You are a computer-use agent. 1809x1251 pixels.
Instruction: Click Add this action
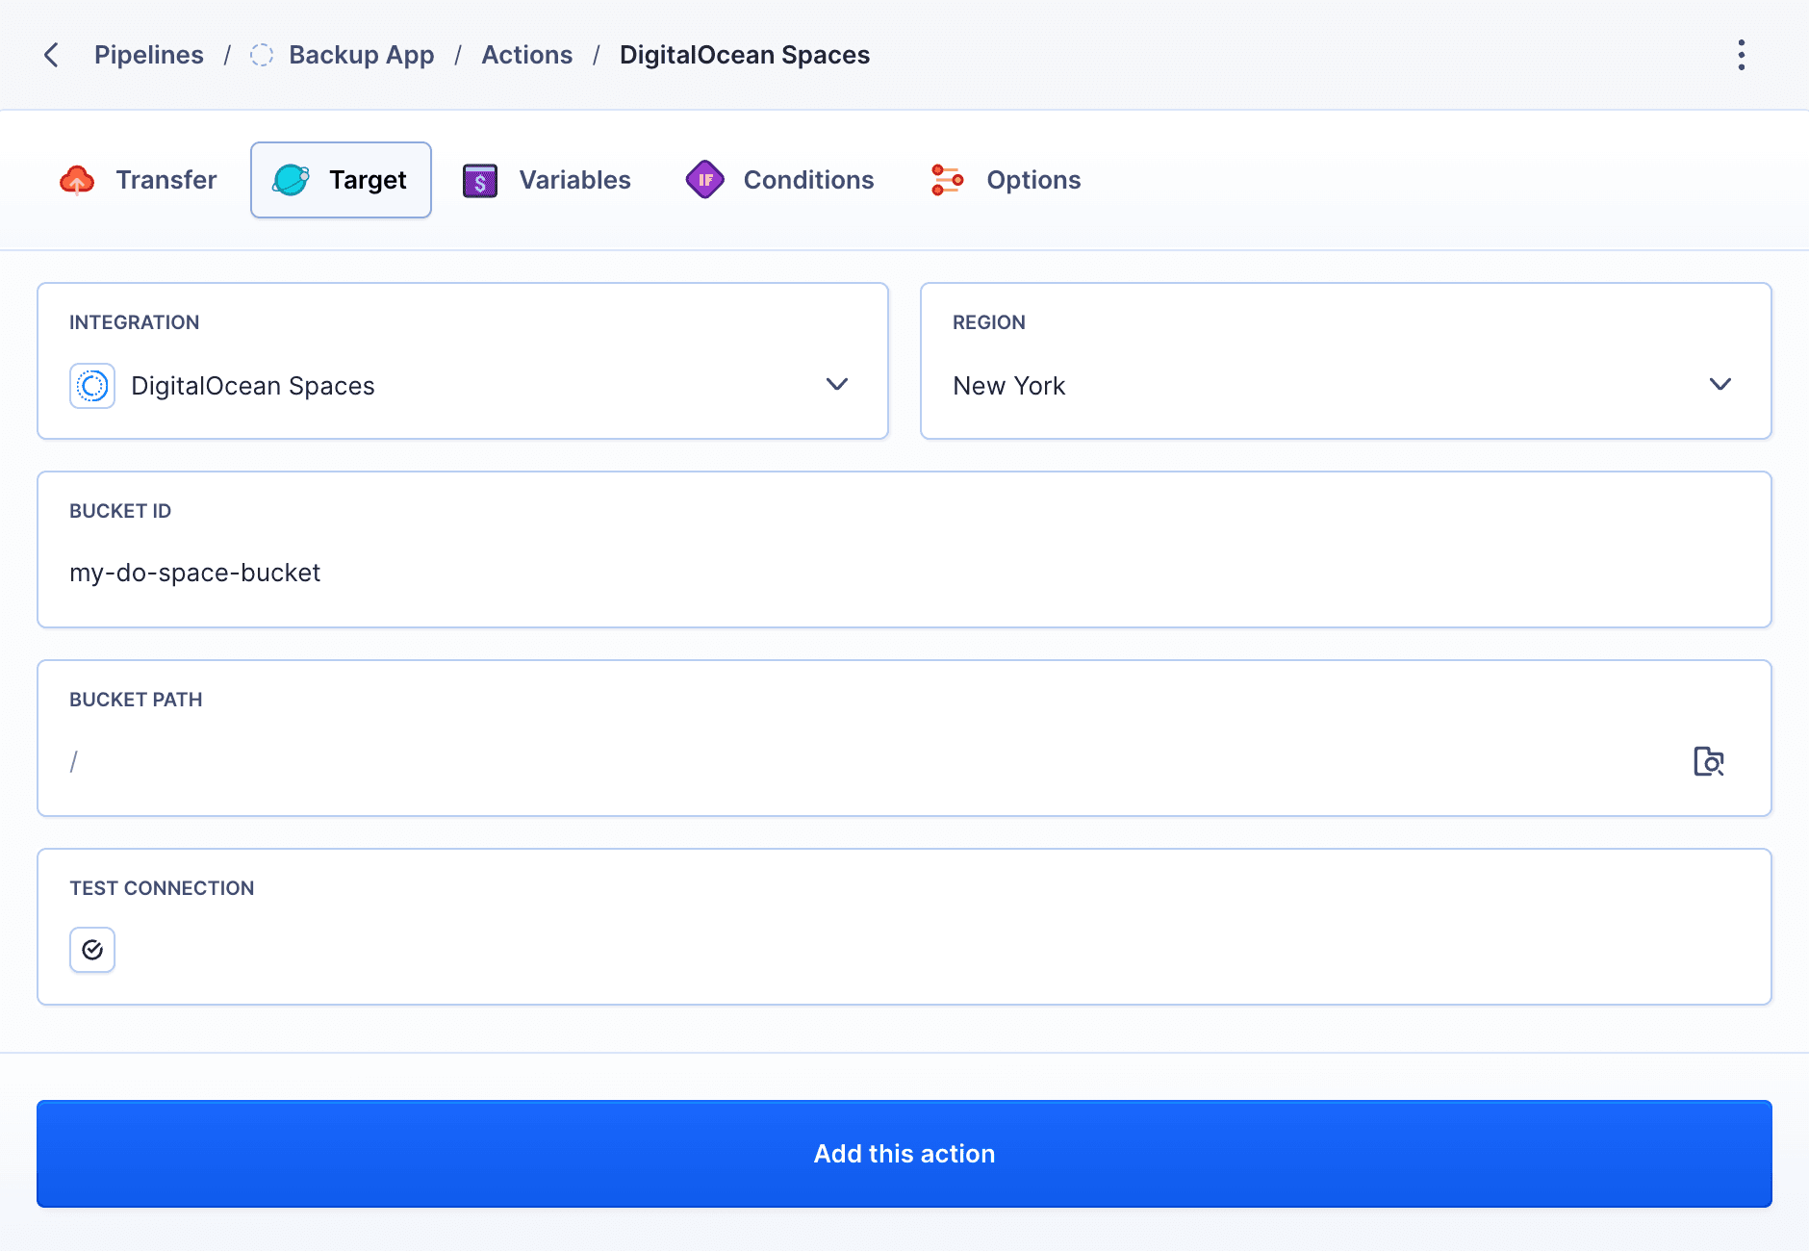(904, 1154)
